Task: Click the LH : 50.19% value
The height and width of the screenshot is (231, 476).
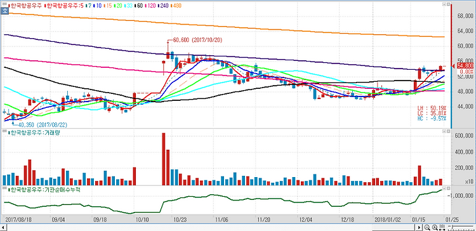Action: point(432,108)
